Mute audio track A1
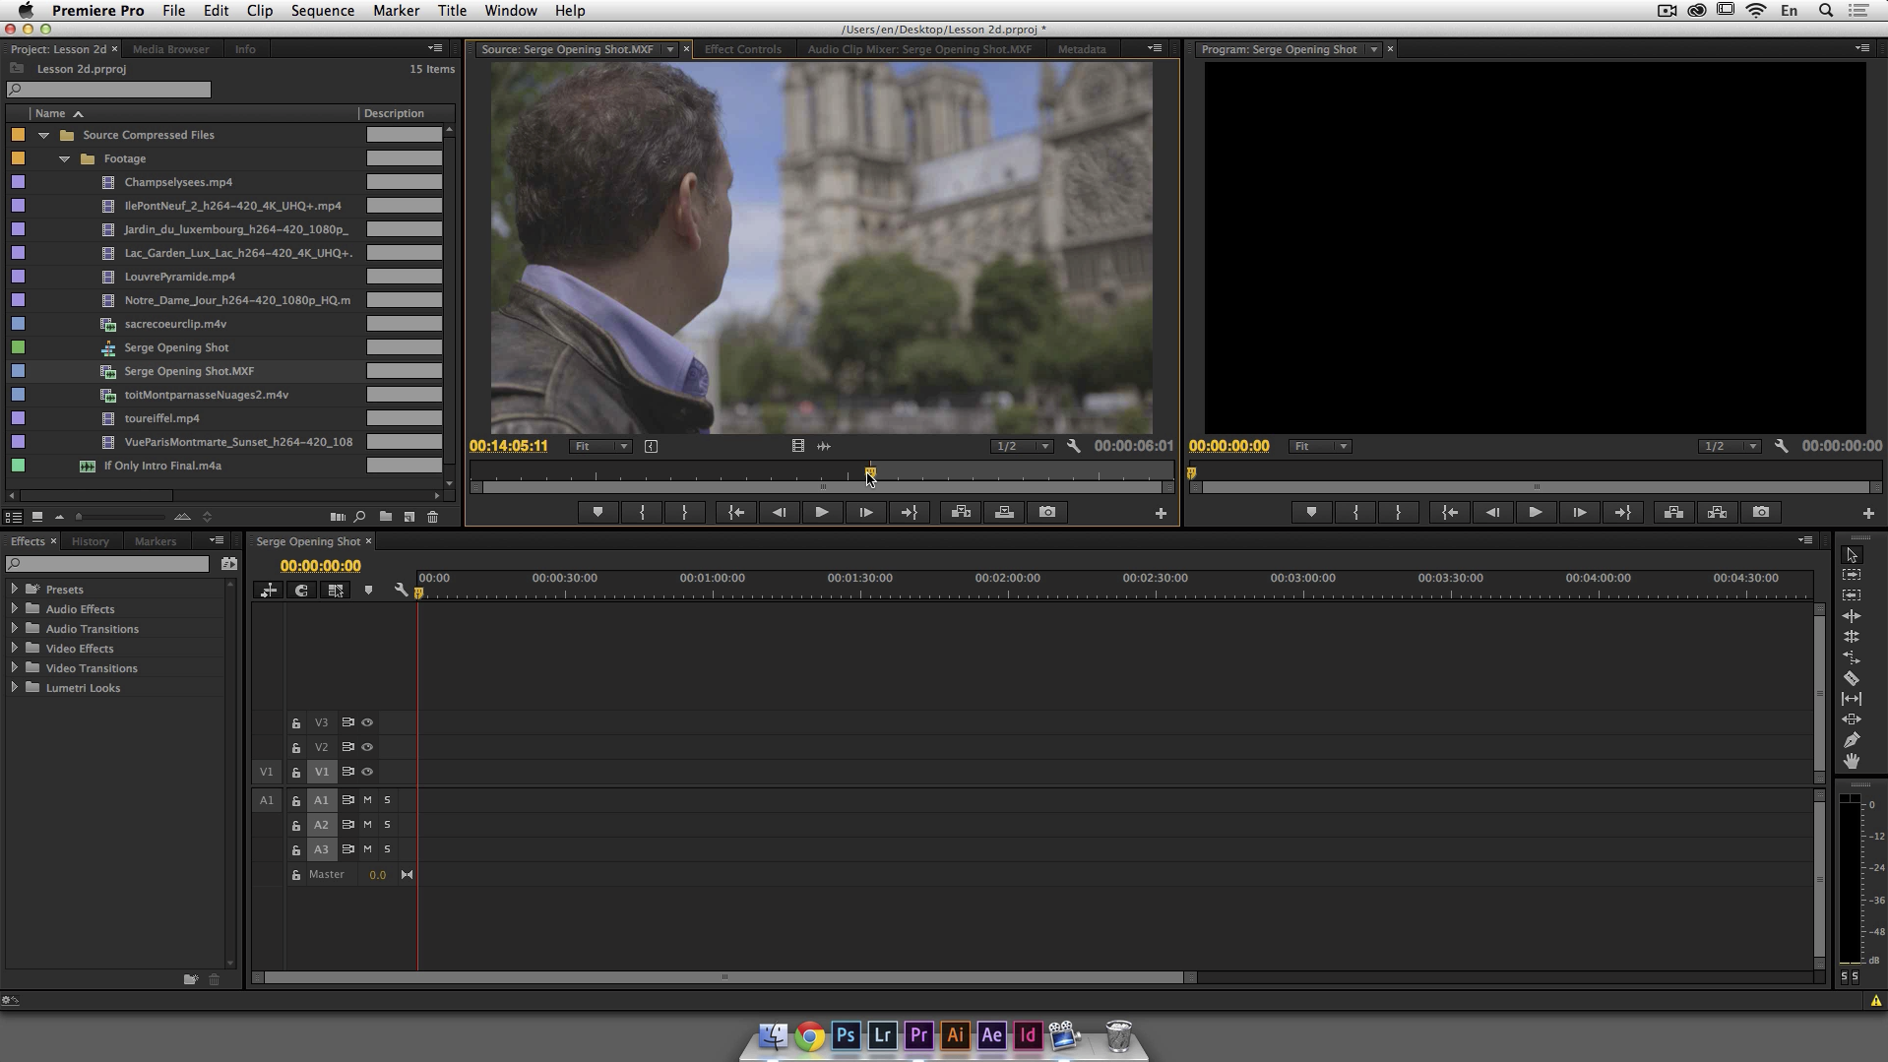The width and height of the screenshot is (1888, 1062). (x=367, y=800)
